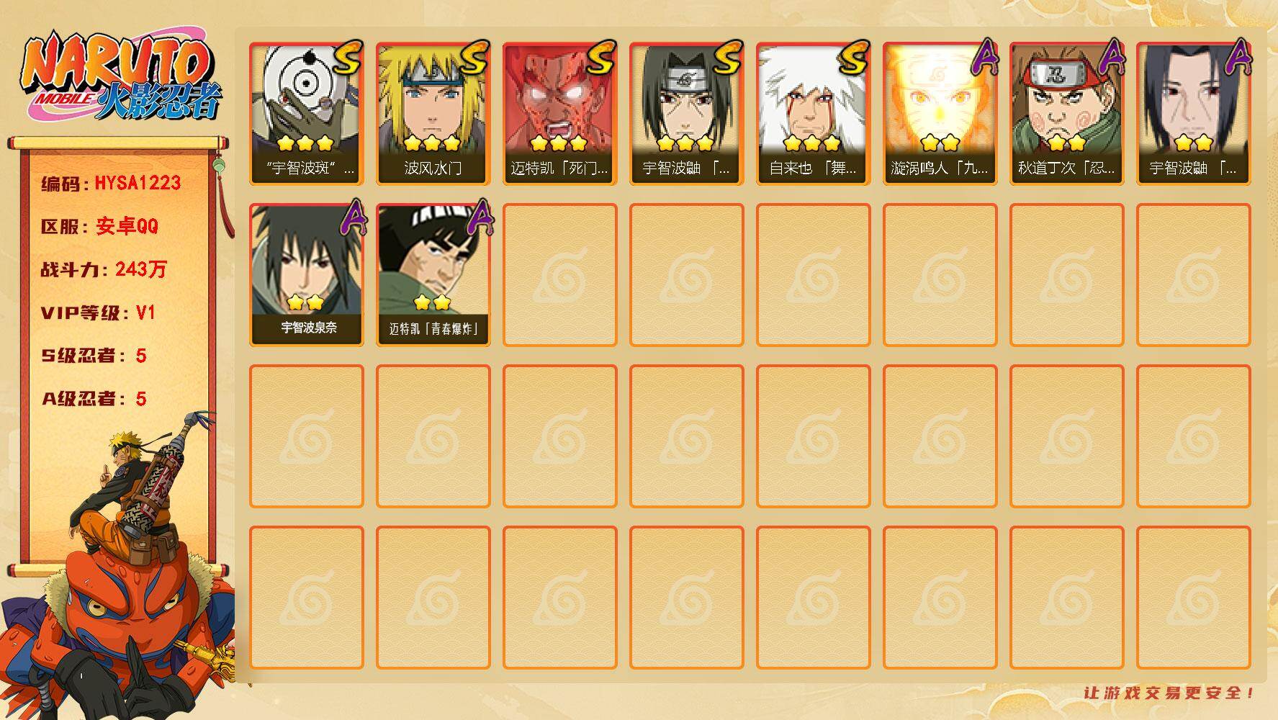Select the 迈特凯「死门」red ninja card
This screenshot has height=720, width=1278.
click(x=560, y=114)
